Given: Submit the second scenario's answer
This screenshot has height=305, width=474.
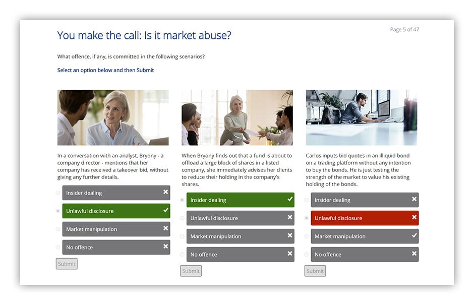Looking at the screenshot, I should pos(191,271).
